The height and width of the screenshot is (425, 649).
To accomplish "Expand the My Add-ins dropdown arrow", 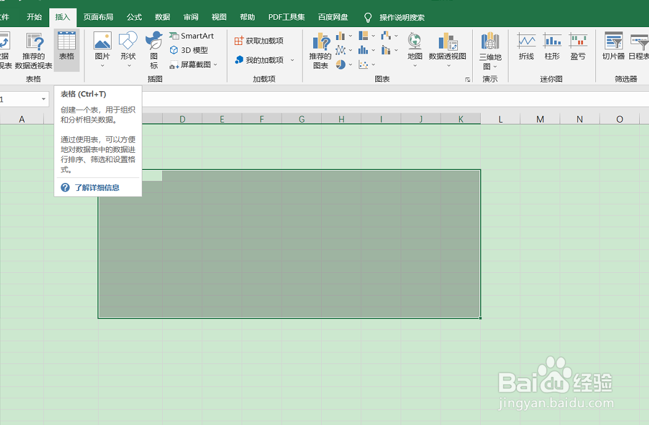I will click(292, 60).
